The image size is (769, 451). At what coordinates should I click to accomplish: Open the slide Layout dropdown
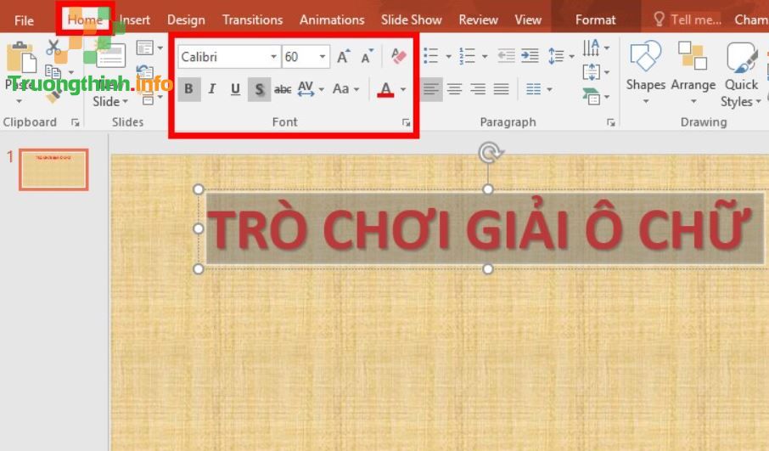[149, 48]
